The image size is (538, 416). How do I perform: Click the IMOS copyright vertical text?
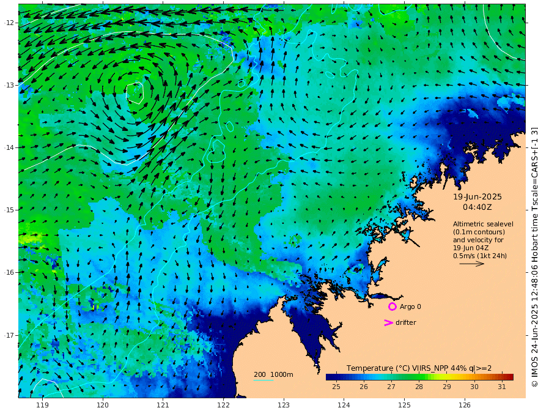pos(534,258)
